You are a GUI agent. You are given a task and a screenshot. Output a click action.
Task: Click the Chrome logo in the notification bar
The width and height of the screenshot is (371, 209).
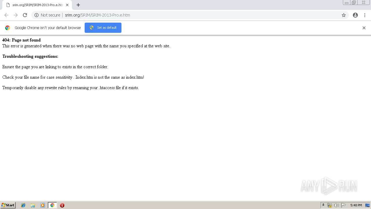(x=8, y=28)
